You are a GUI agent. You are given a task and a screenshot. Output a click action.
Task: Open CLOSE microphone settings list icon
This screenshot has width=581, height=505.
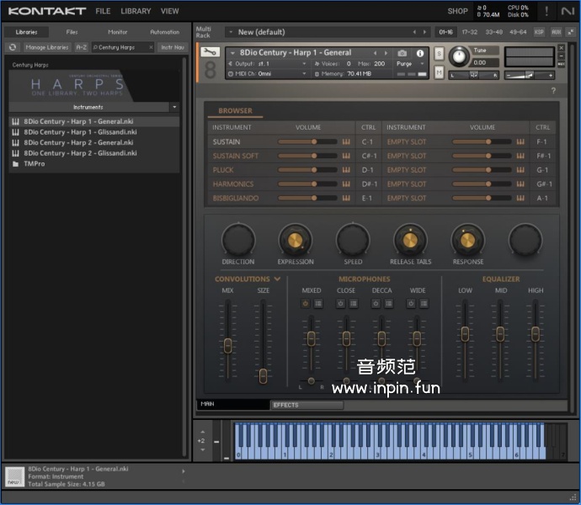pos(353,303)
